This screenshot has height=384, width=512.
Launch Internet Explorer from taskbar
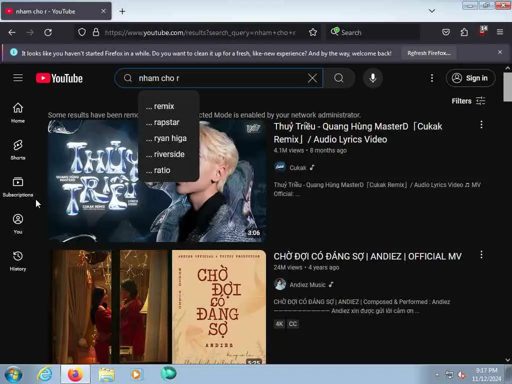(44, 374)
